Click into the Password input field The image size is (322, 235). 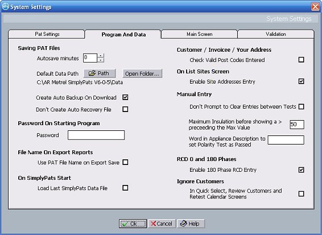point(96,135)
